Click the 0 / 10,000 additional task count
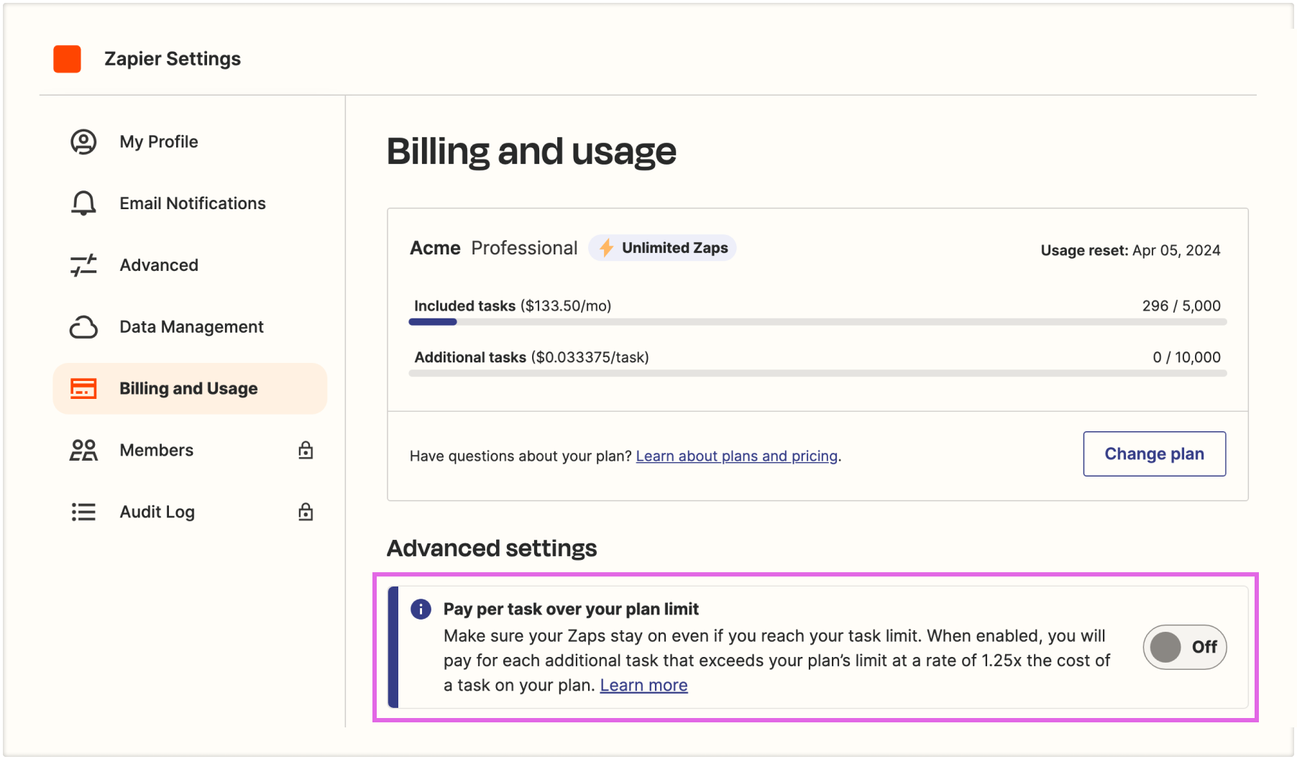1297x759 pixels. [x=1187, y=357]
